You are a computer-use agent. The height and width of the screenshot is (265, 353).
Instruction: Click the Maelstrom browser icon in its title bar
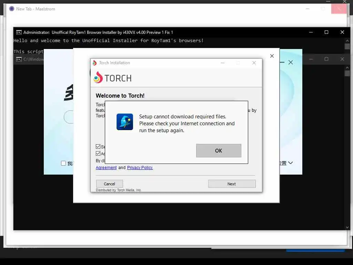pyautogui.click(x=12, y=9)
